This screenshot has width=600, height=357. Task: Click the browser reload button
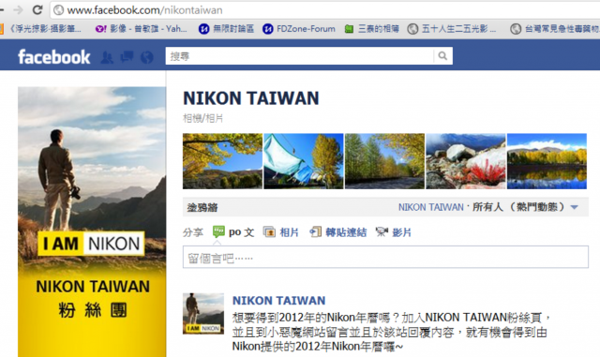pyautogui.click(x=37, y=9)
